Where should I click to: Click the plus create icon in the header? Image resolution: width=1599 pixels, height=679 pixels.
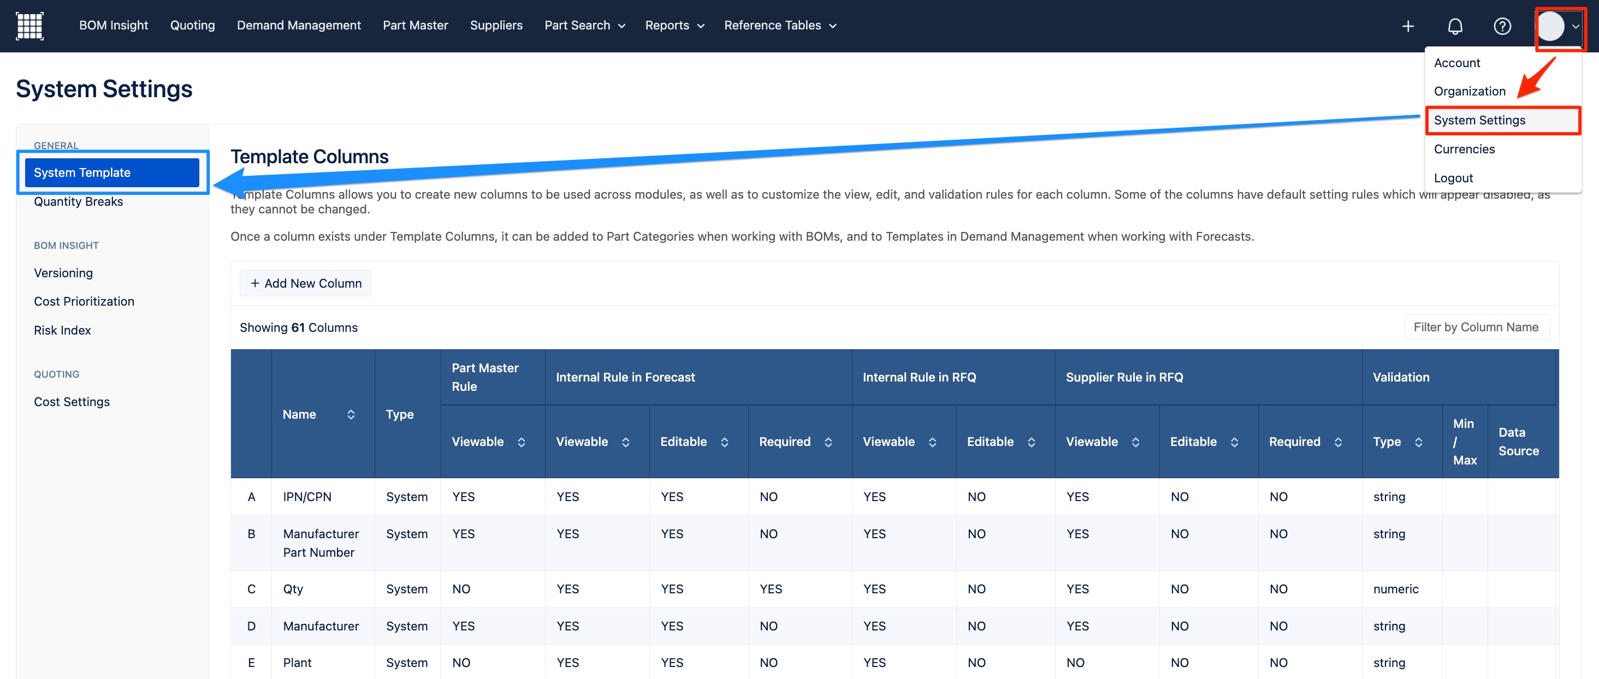pos(1408,26)
